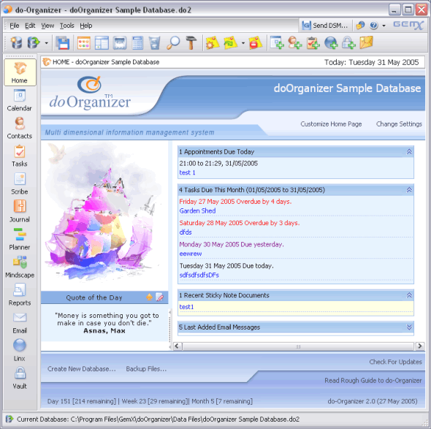Click the blue help question mark icon
Viewport: 431px width, 429px height.
373,26
